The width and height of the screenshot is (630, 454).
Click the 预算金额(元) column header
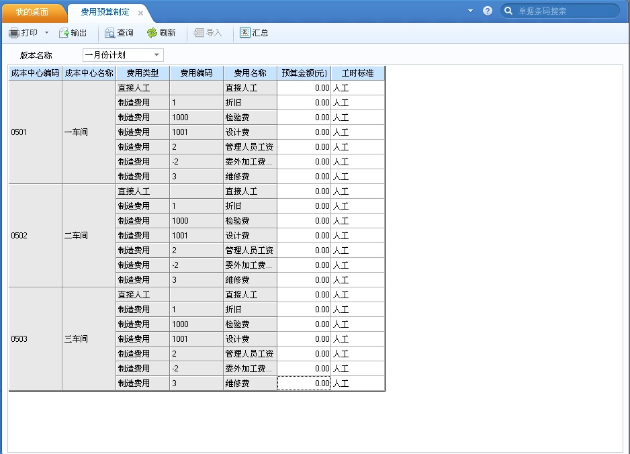click(304, 73)
